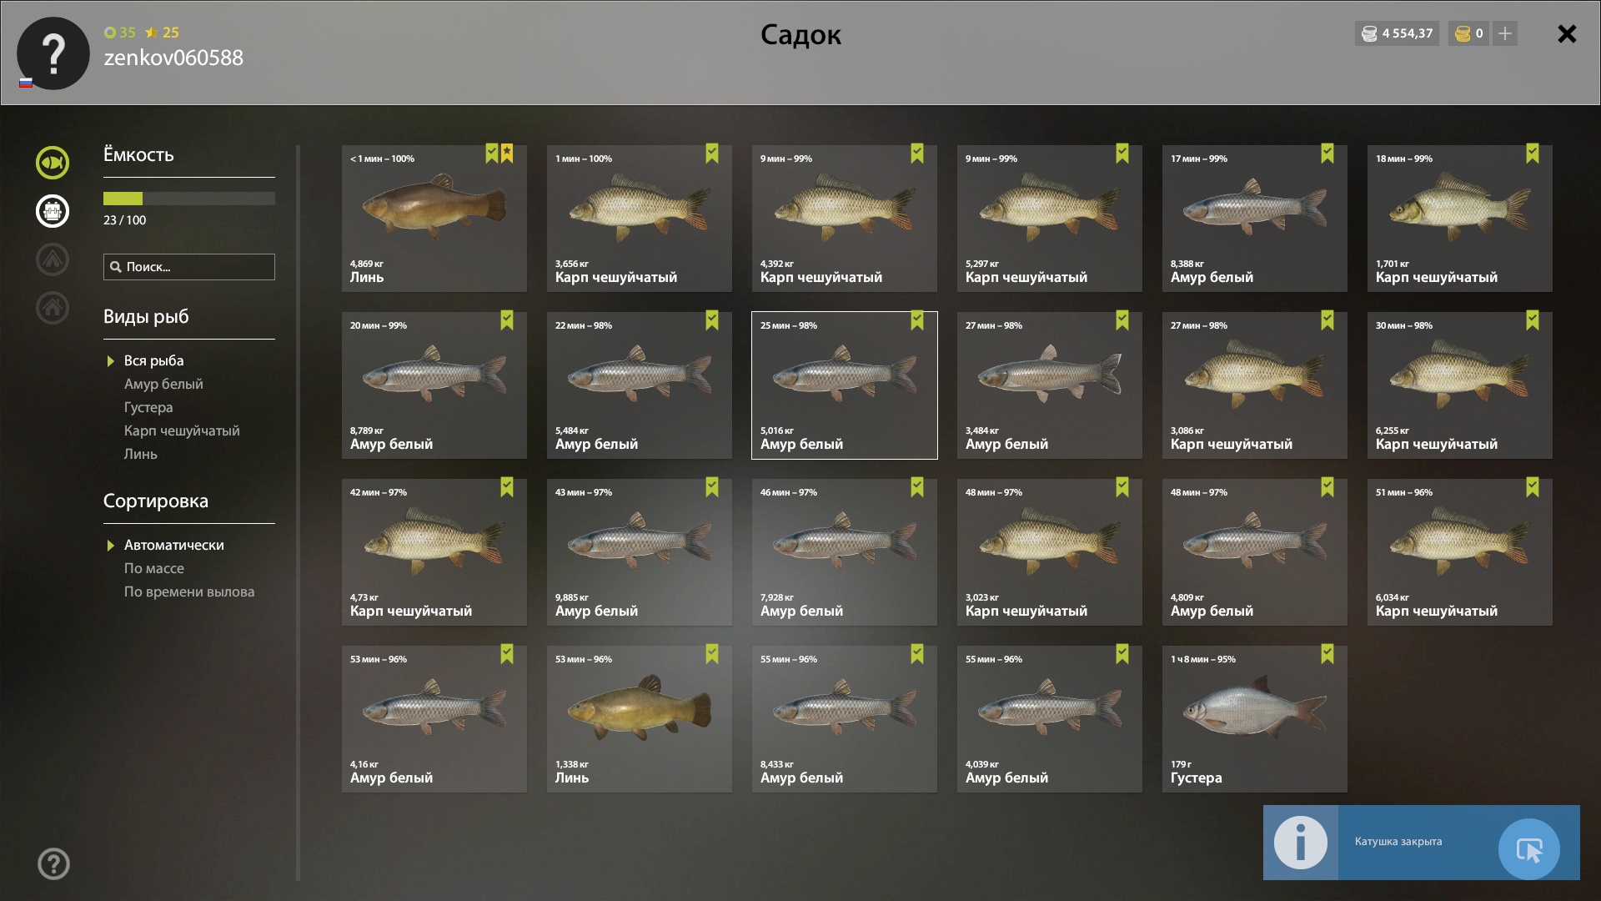Select Автоматически sorting option
The width and height of the screenshot is (1601, 901).
pos(173,545)
